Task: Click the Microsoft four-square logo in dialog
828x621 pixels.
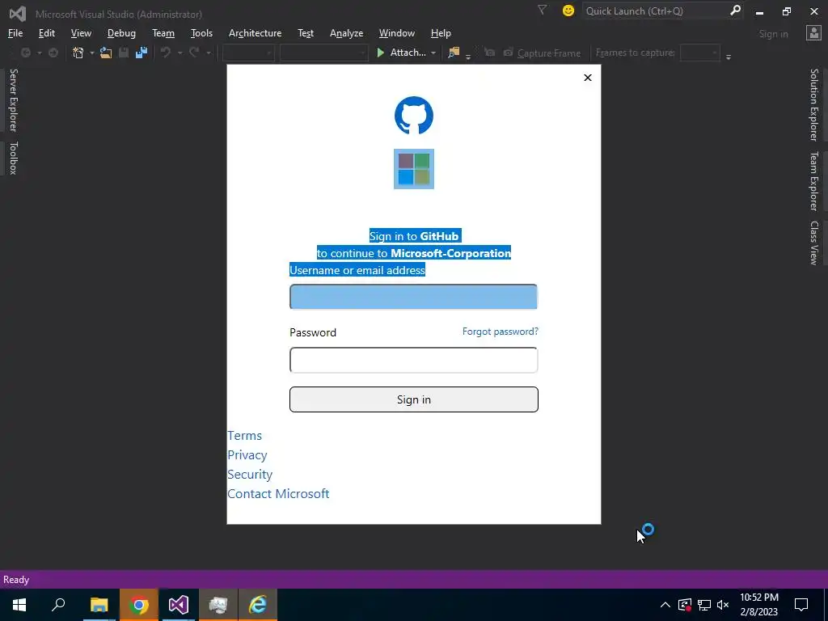Action: [x=414, y=169]
